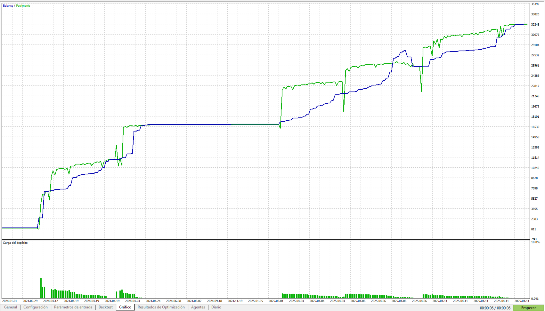Click the 32248 axis value
Screen dimensions: 545x311
coord(535,25)
